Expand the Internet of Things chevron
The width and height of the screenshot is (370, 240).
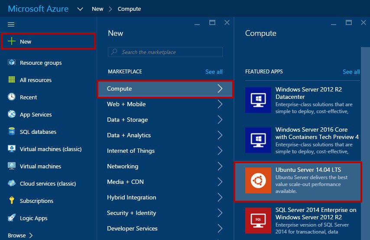pyautogui.click(x=220, y=151)
